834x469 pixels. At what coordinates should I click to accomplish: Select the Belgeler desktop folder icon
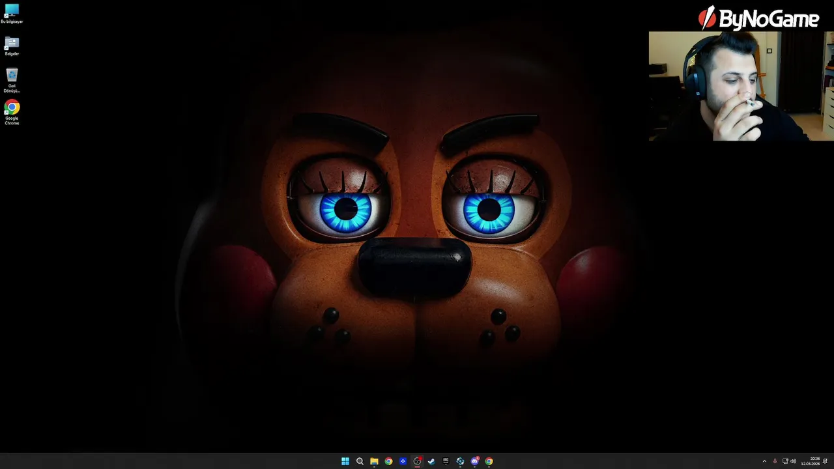point(12,46)
